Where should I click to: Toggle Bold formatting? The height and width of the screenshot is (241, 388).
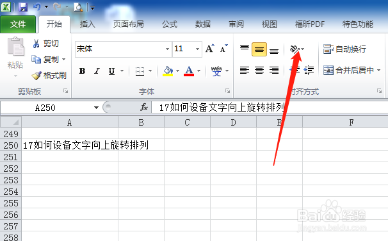pyautogui.click(x=83, y=71)
